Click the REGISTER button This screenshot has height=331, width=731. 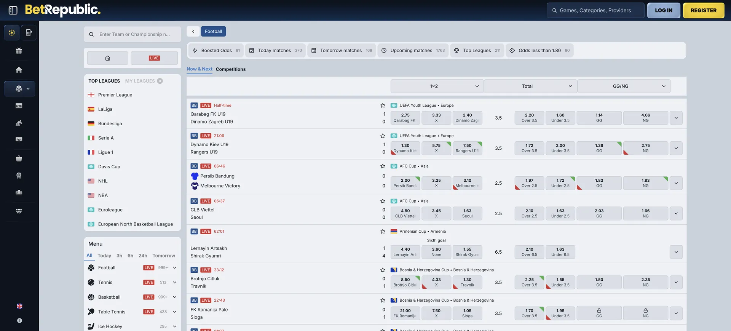704,11
